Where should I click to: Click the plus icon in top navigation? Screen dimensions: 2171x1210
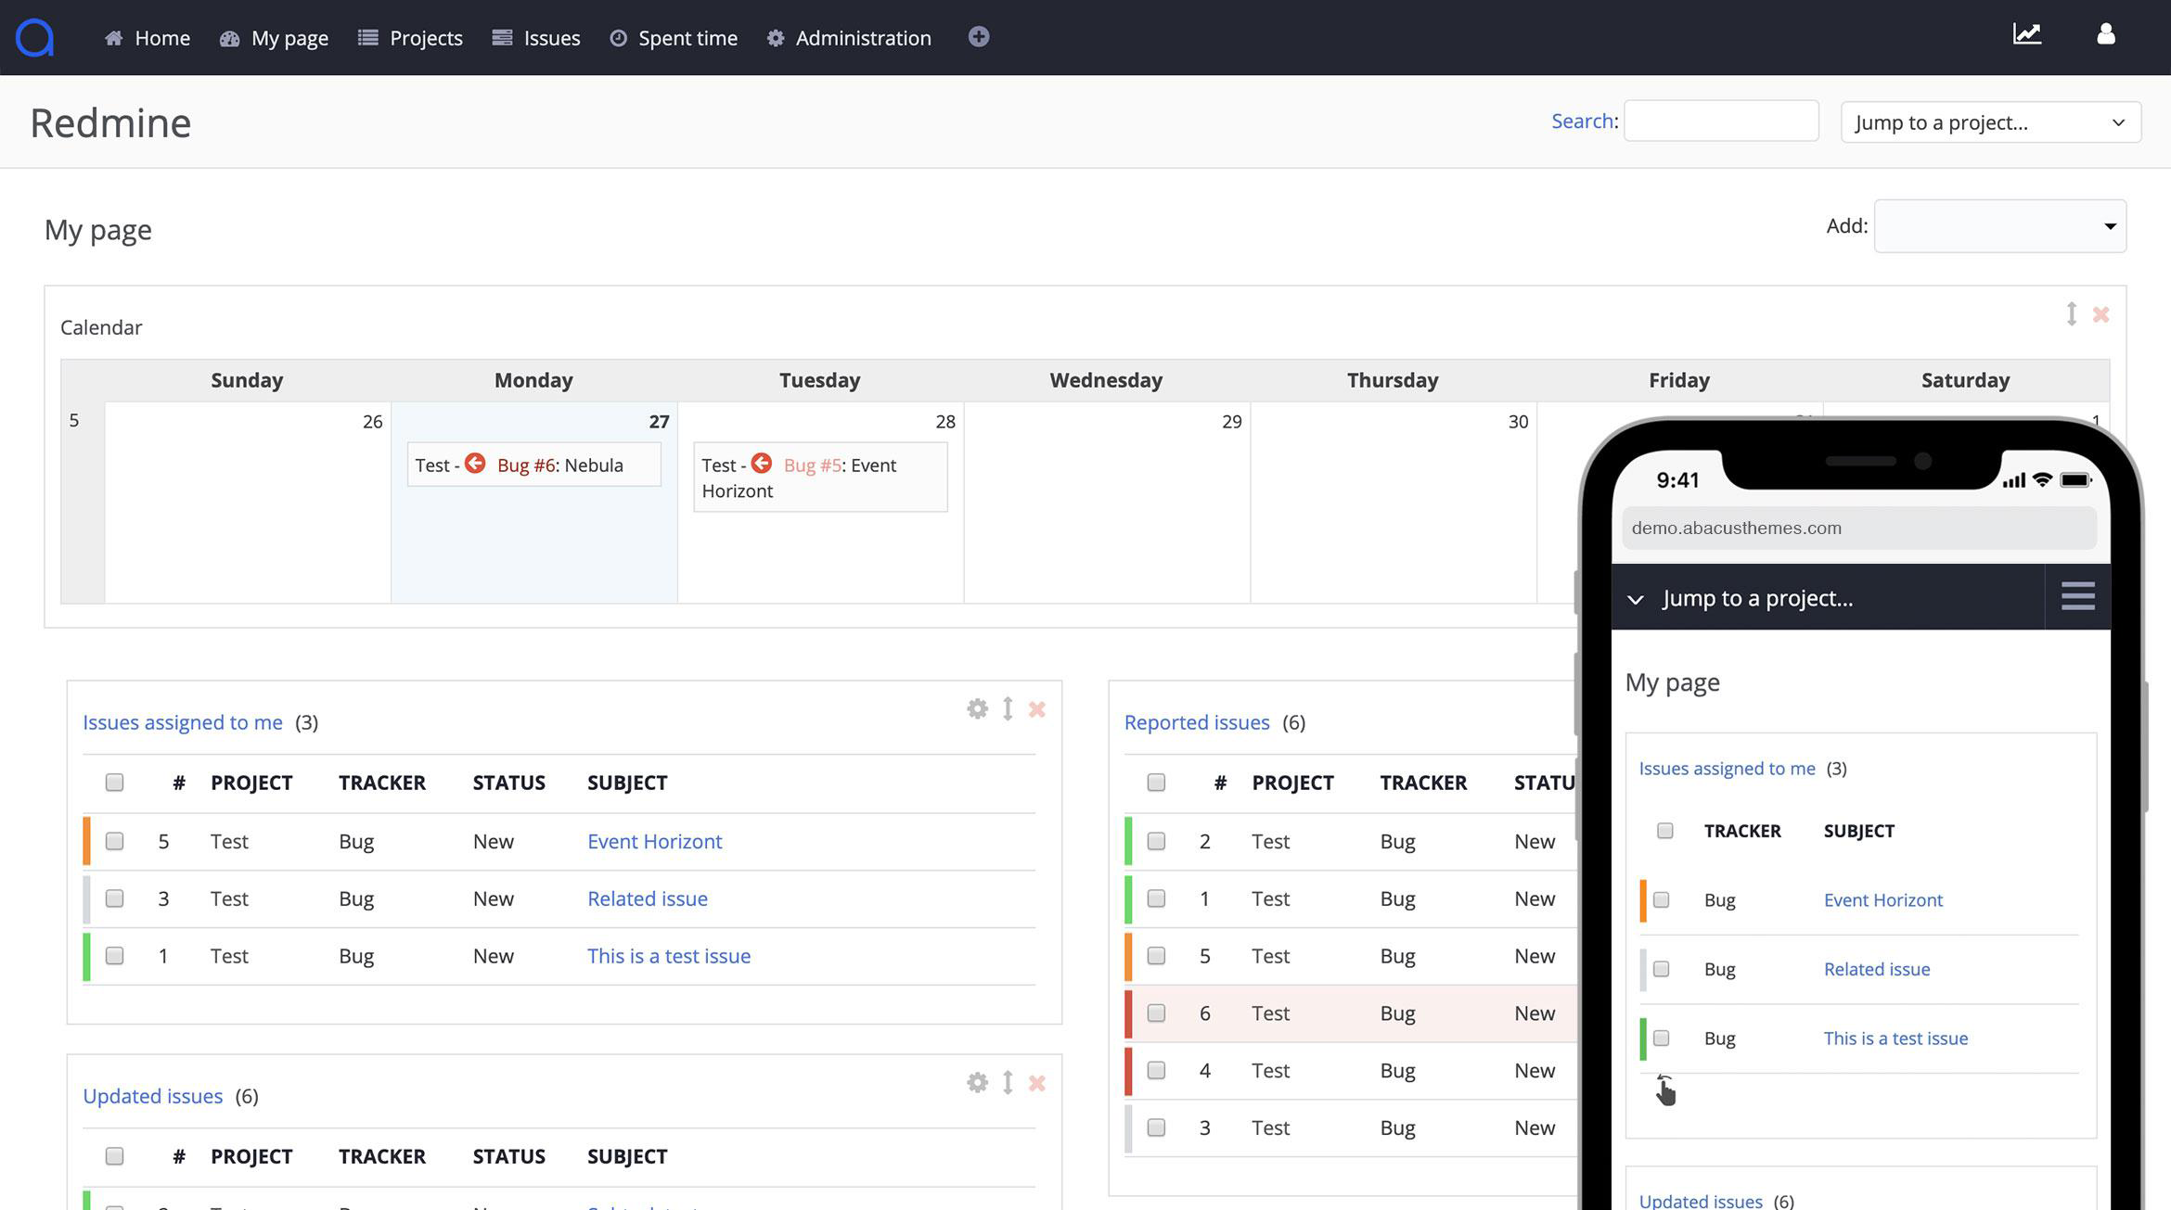click(x=978, y=37)
